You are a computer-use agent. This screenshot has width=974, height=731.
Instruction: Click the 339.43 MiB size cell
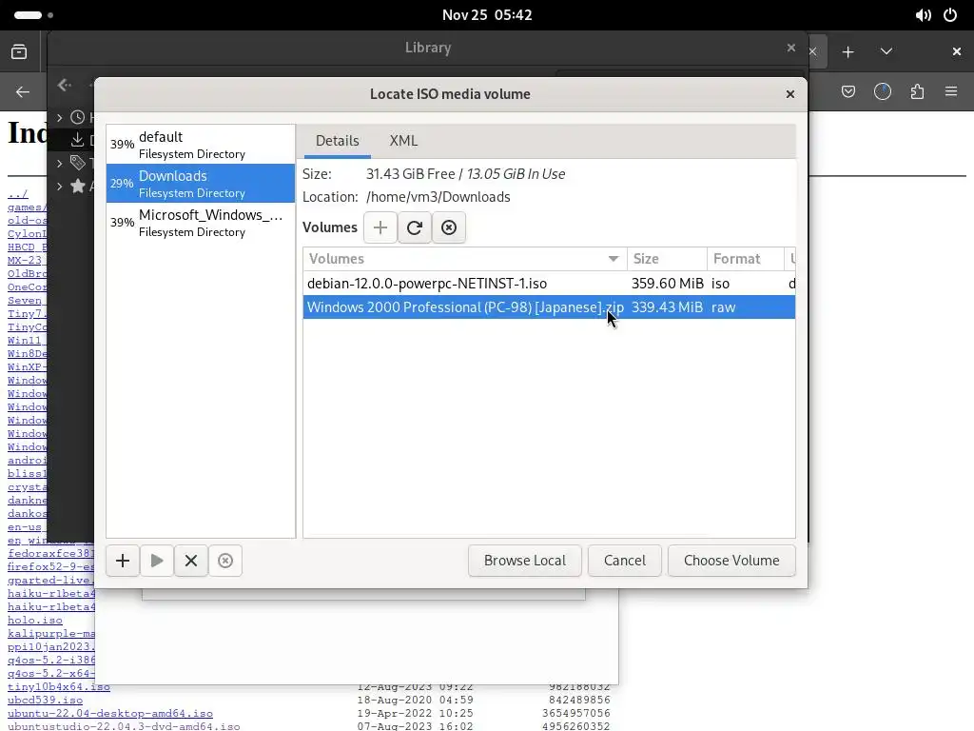coord(667,307)
